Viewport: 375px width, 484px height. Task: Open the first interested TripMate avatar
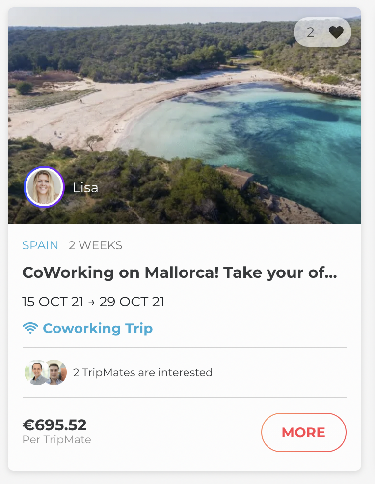(36, 372)
